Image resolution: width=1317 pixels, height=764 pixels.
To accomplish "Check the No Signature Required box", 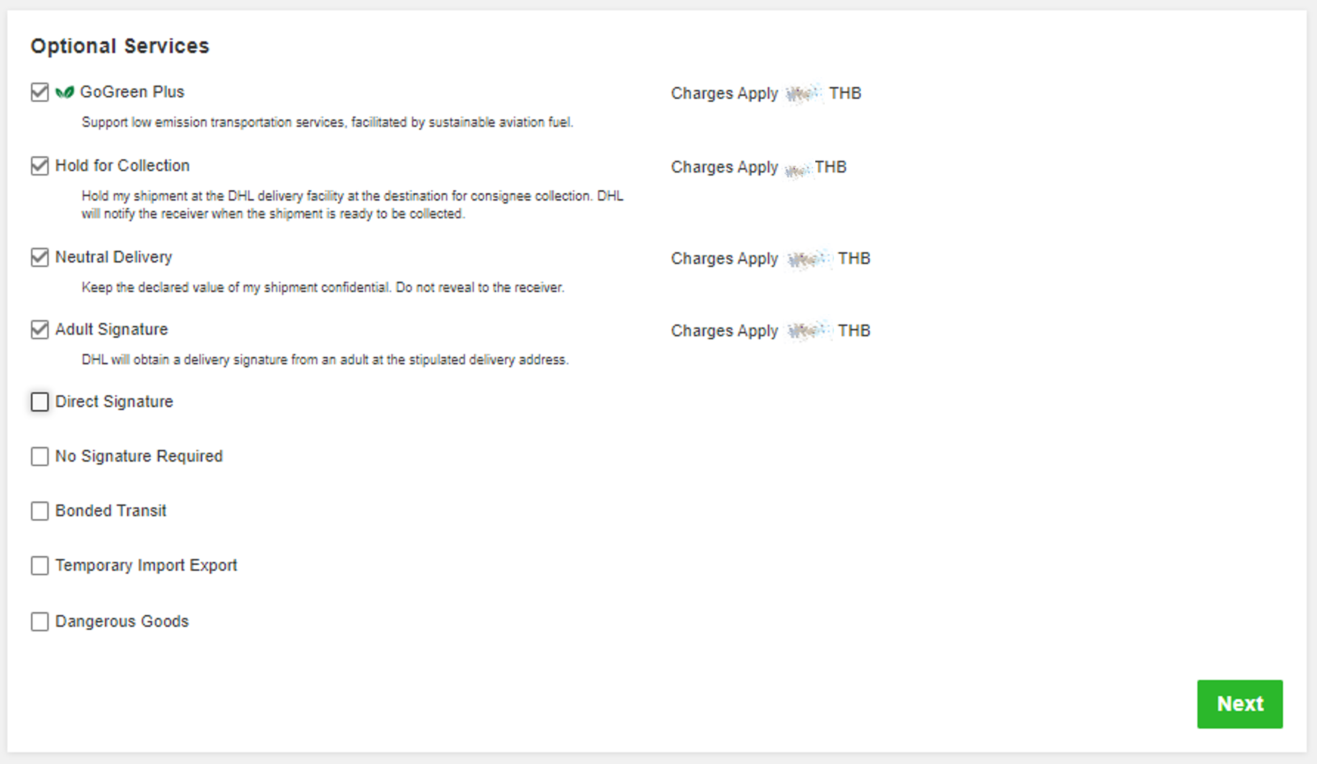I will pyautogui.click(x=40, y=456).
